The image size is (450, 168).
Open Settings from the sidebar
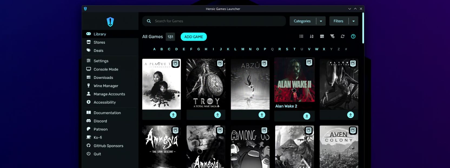(110, 61)
